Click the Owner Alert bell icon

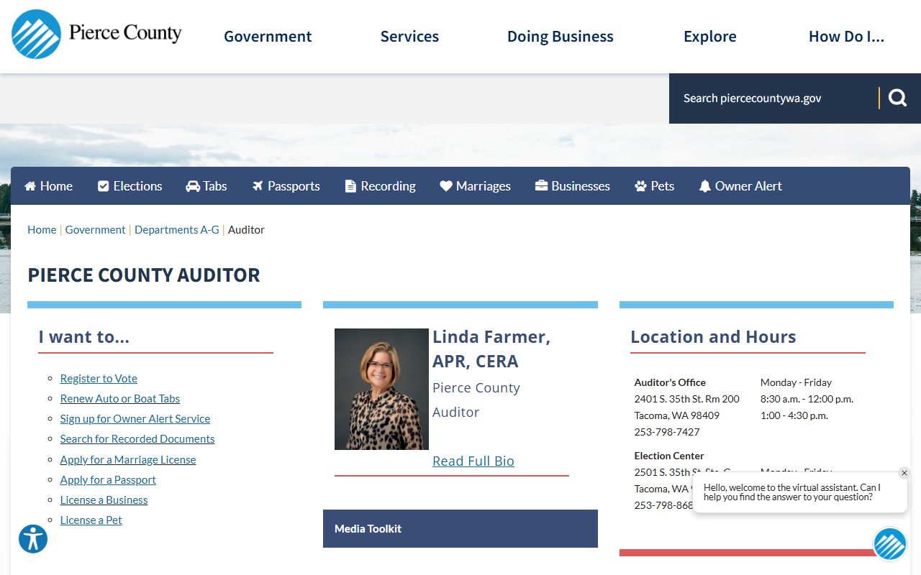coord(705,186)
